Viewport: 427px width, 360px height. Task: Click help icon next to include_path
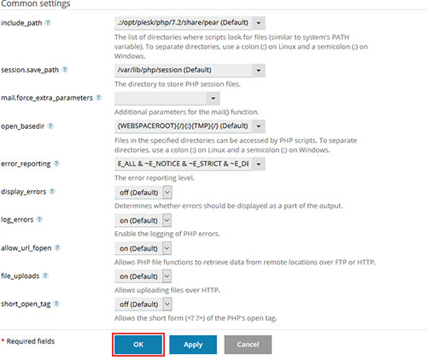[48, 22]
